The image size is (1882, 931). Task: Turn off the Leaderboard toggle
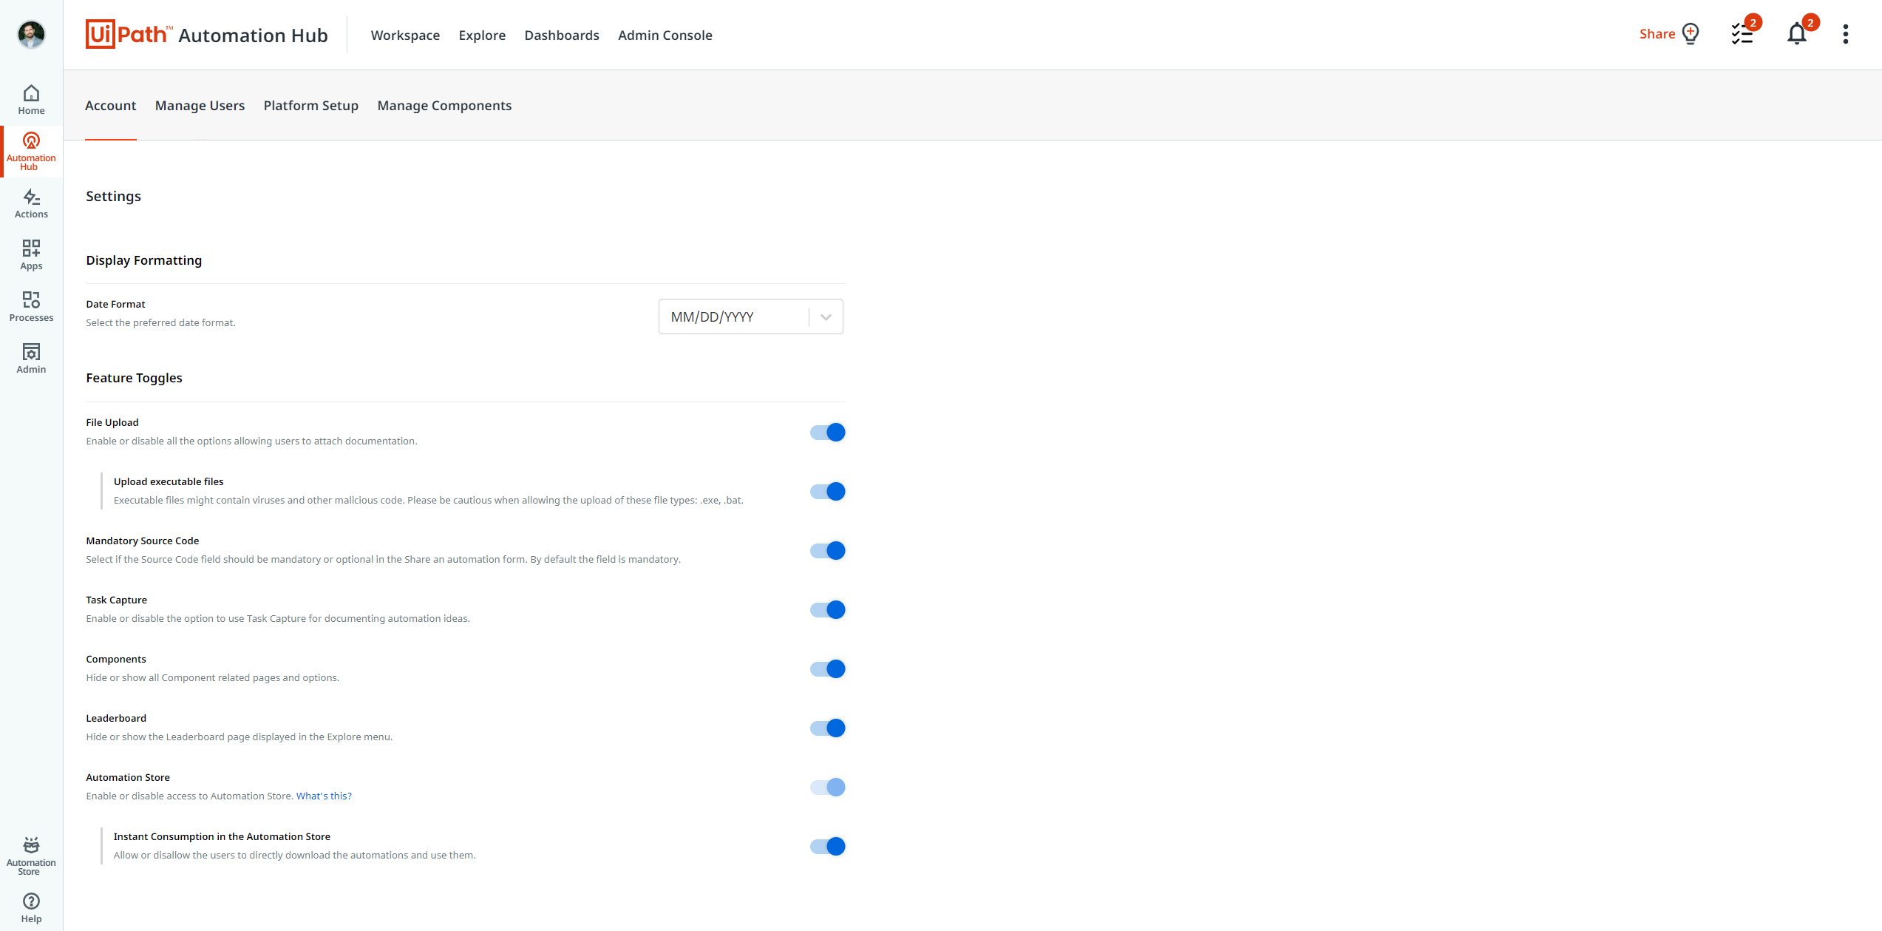(x=827, y=728)
